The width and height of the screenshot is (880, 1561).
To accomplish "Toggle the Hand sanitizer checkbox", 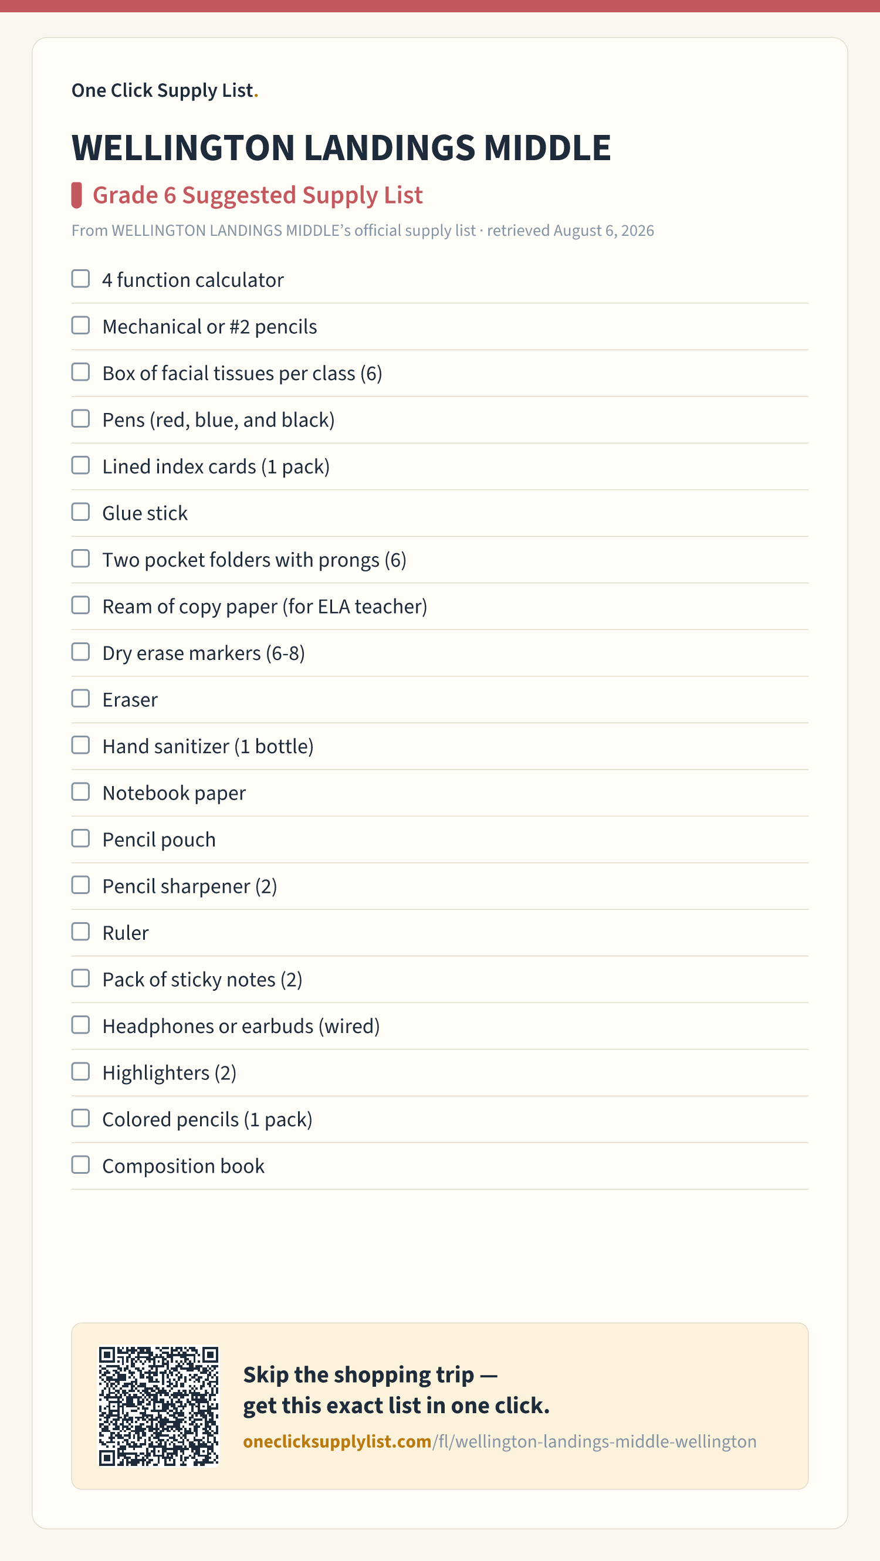I will point(80,746).
